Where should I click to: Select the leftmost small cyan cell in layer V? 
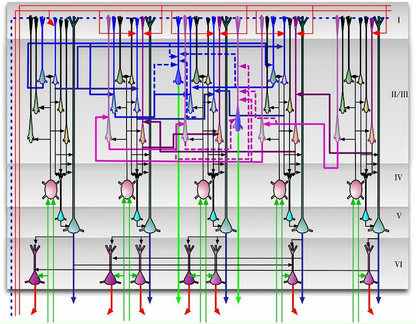coord(61,216)
